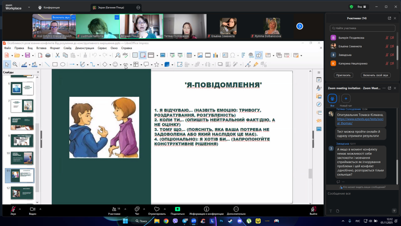Expand audio options arrow next to microphone

click(20, 209)
